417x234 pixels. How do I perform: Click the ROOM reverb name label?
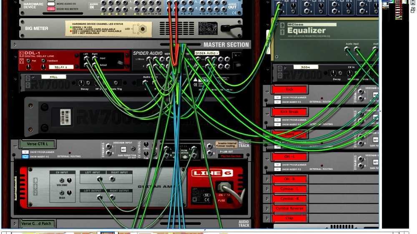pyautogui.click(x=306, y=67)
